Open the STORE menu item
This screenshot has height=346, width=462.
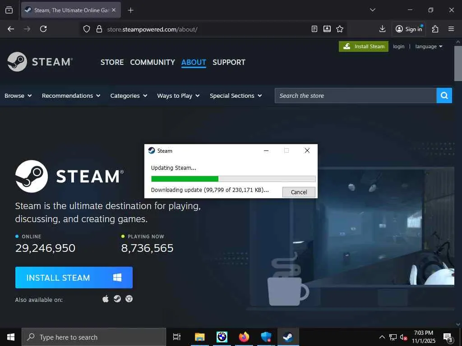point(112,62)
